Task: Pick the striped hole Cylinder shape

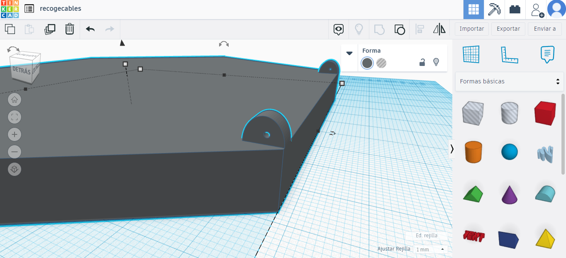Action: (x=510, y=113)
